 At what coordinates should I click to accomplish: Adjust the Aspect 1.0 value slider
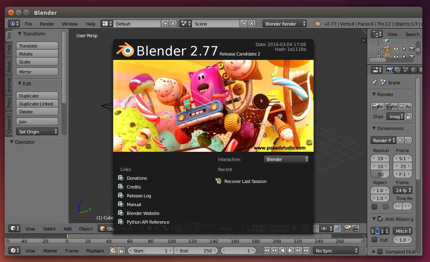pyautogui.click(x=379, y=190)
